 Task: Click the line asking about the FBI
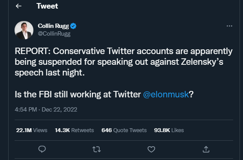pos(104,94)
